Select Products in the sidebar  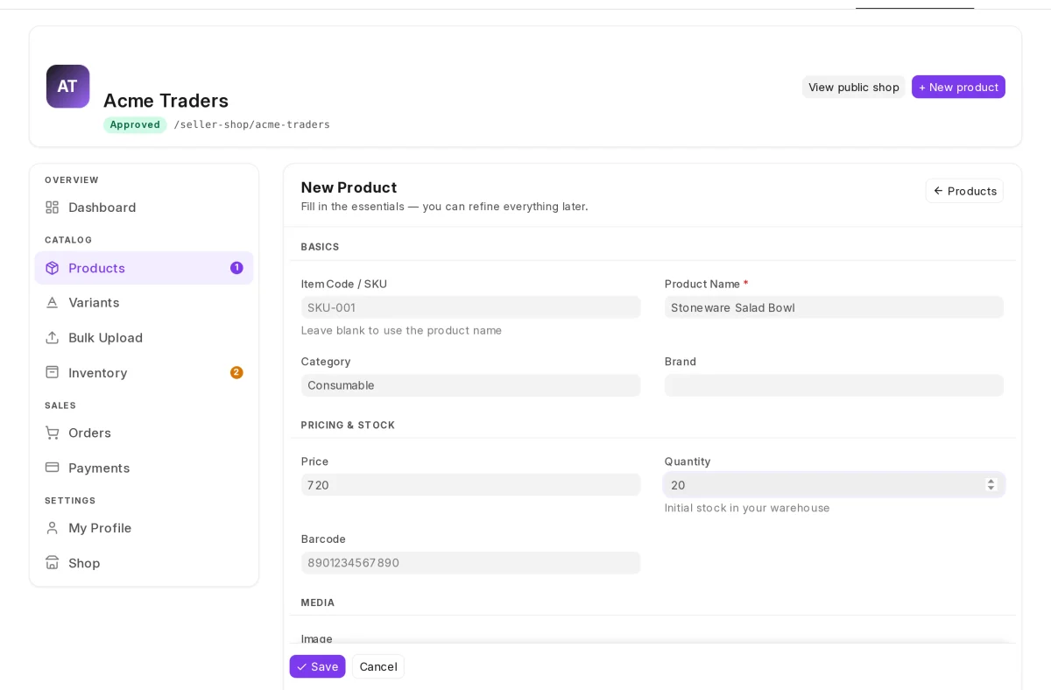point(144,268)
